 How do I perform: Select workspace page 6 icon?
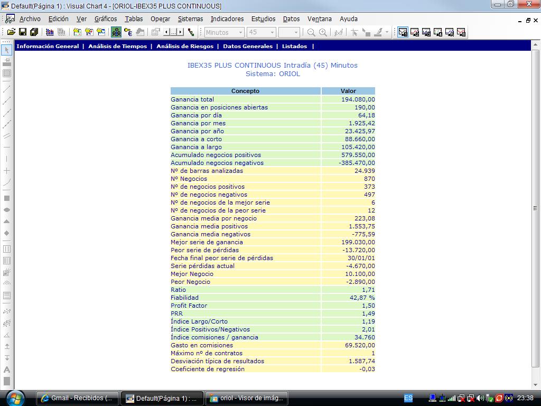[461, 32]
